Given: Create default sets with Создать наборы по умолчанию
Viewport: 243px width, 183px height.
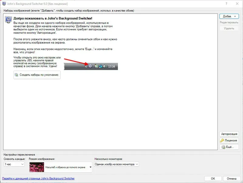Looking at the screenshot, I should (37, 75).
